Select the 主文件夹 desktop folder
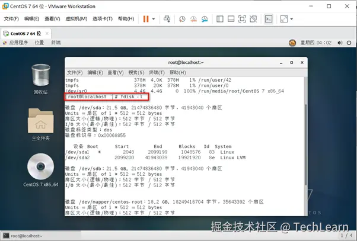 tap(41, 124)
